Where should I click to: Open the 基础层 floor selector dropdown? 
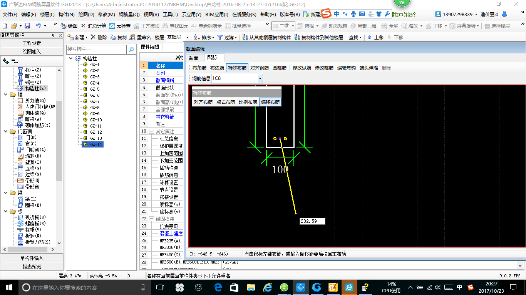188,37
